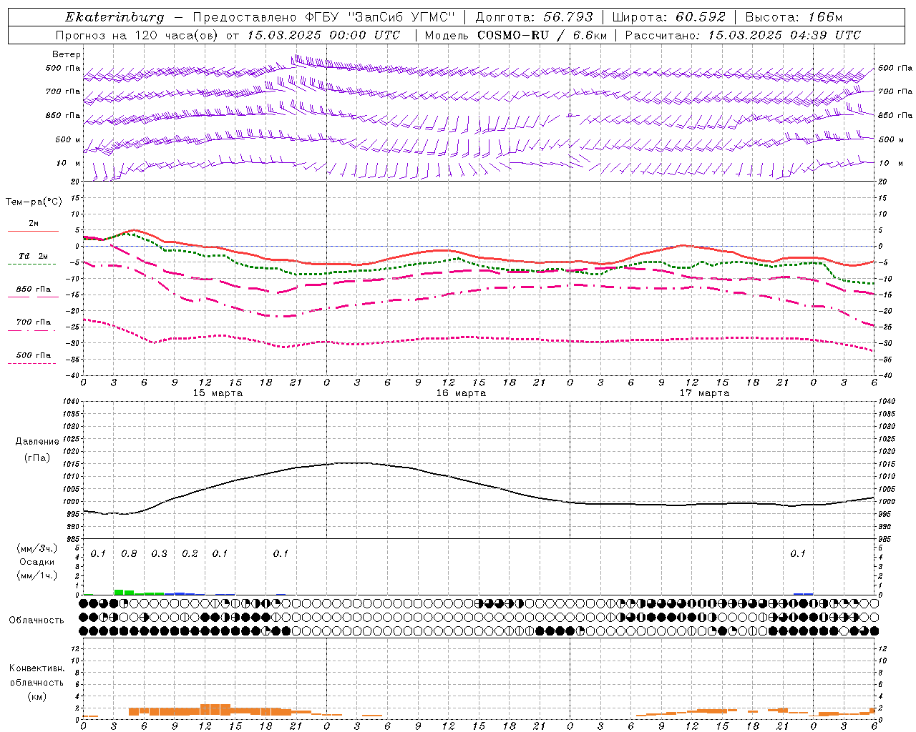Click the 700 гПа dash-dot legend line
Viewport: 916px width, 732px height.
point(33,330)
